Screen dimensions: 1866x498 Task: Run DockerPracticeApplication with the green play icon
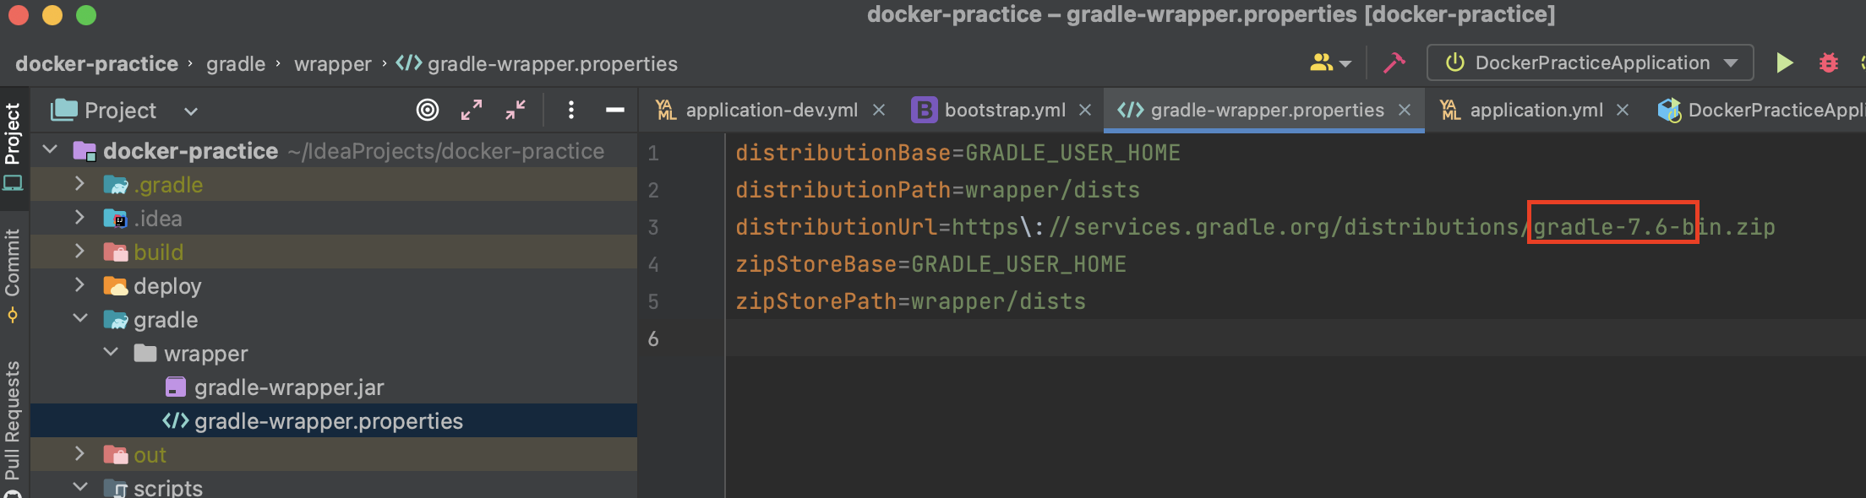[x=1784, y=63]
